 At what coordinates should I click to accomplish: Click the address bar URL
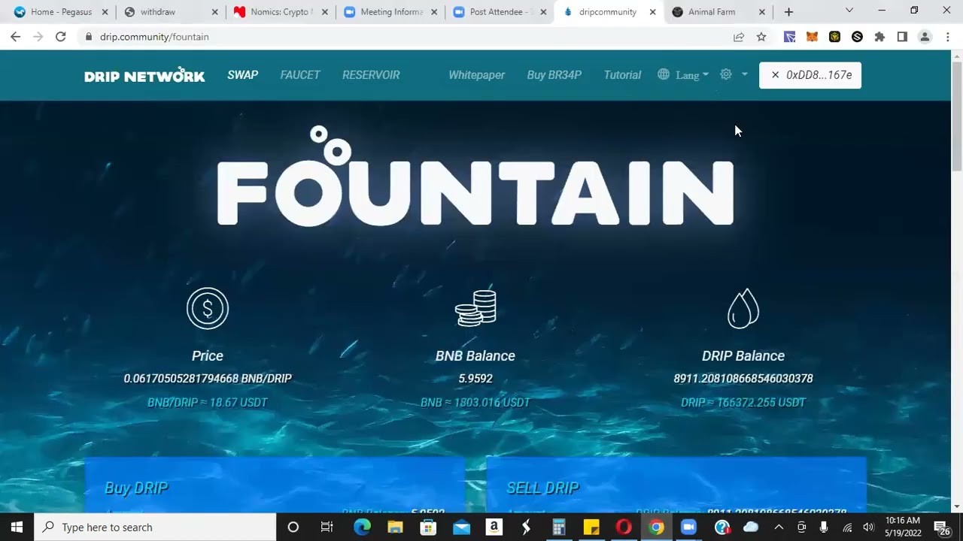click(154, 37)
